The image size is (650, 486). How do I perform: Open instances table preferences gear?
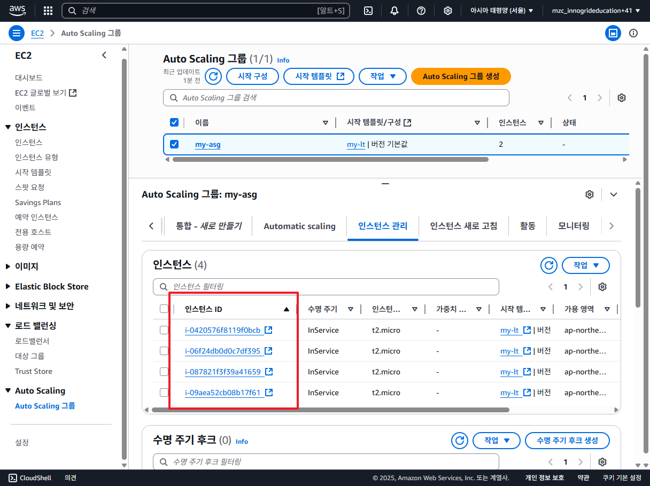pyautogui.click(x=602, y=287)
